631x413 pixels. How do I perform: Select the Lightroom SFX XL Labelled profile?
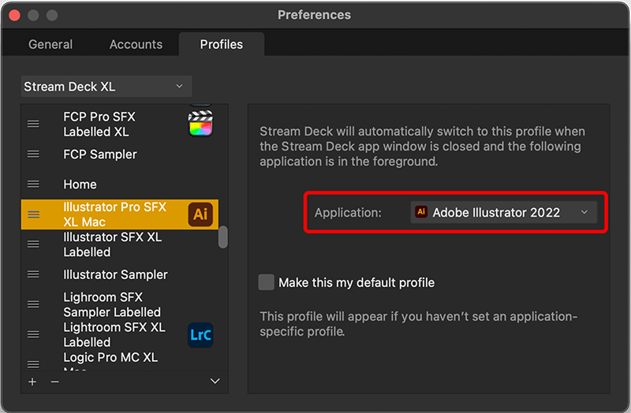coord(114,334)
